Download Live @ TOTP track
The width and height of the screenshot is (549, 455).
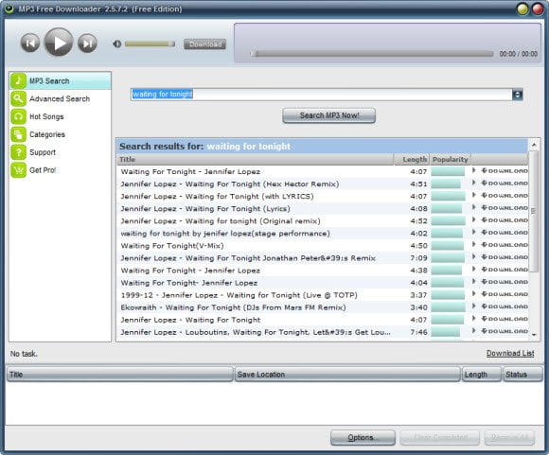coord(505,294)
